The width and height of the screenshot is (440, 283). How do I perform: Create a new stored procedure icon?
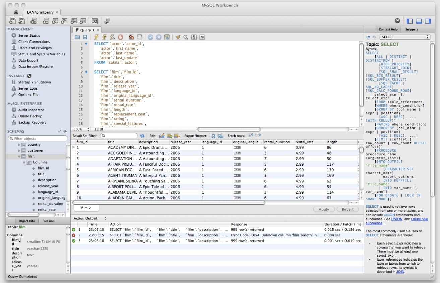(74, 21)
